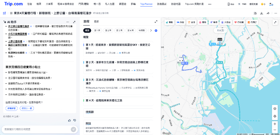The width and height of the screenshot is (280, 135).
Task: Set departure date for the trip
Action: point(101,13)
